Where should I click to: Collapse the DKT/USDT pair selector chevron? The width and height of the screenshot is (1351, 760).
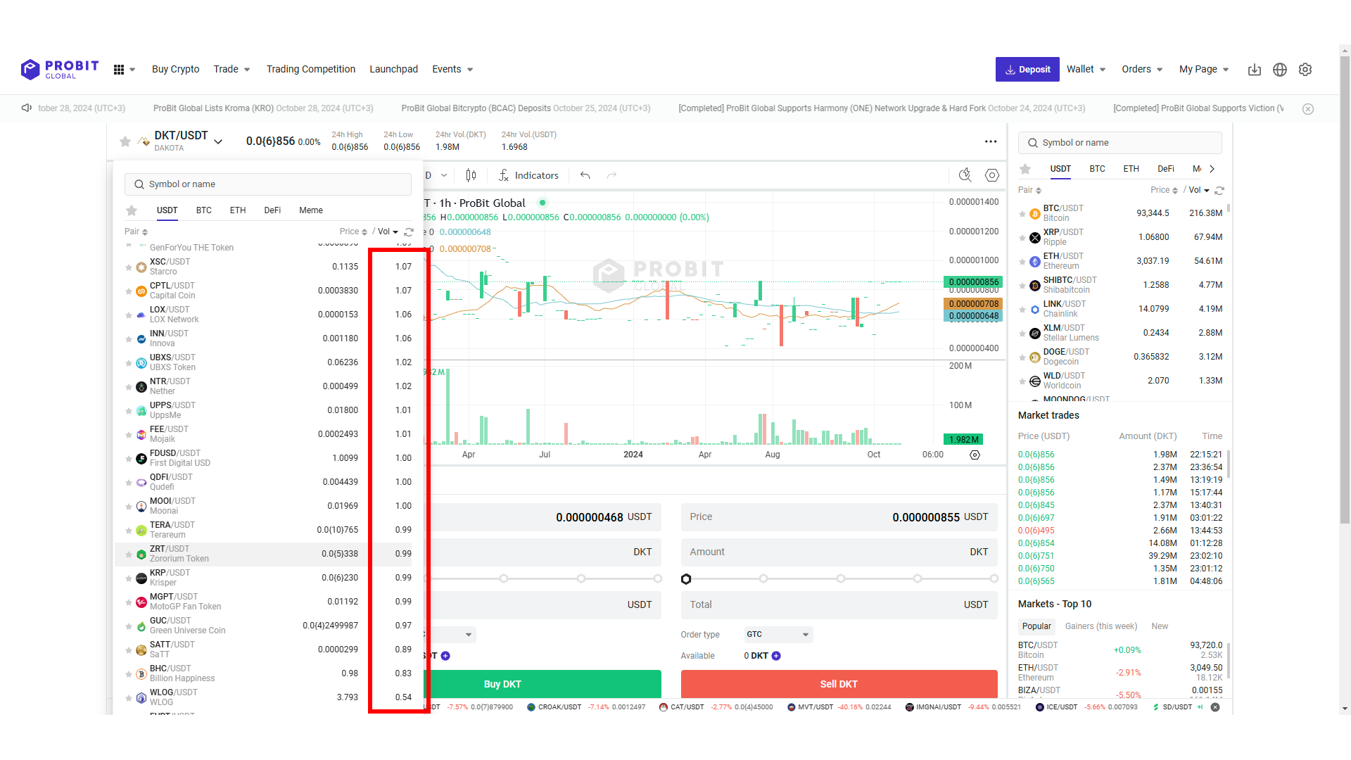pos(218,141)
